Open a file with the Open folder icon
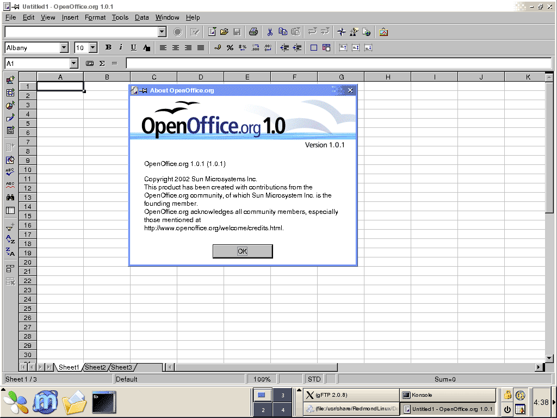 click(x=224, y=32)
